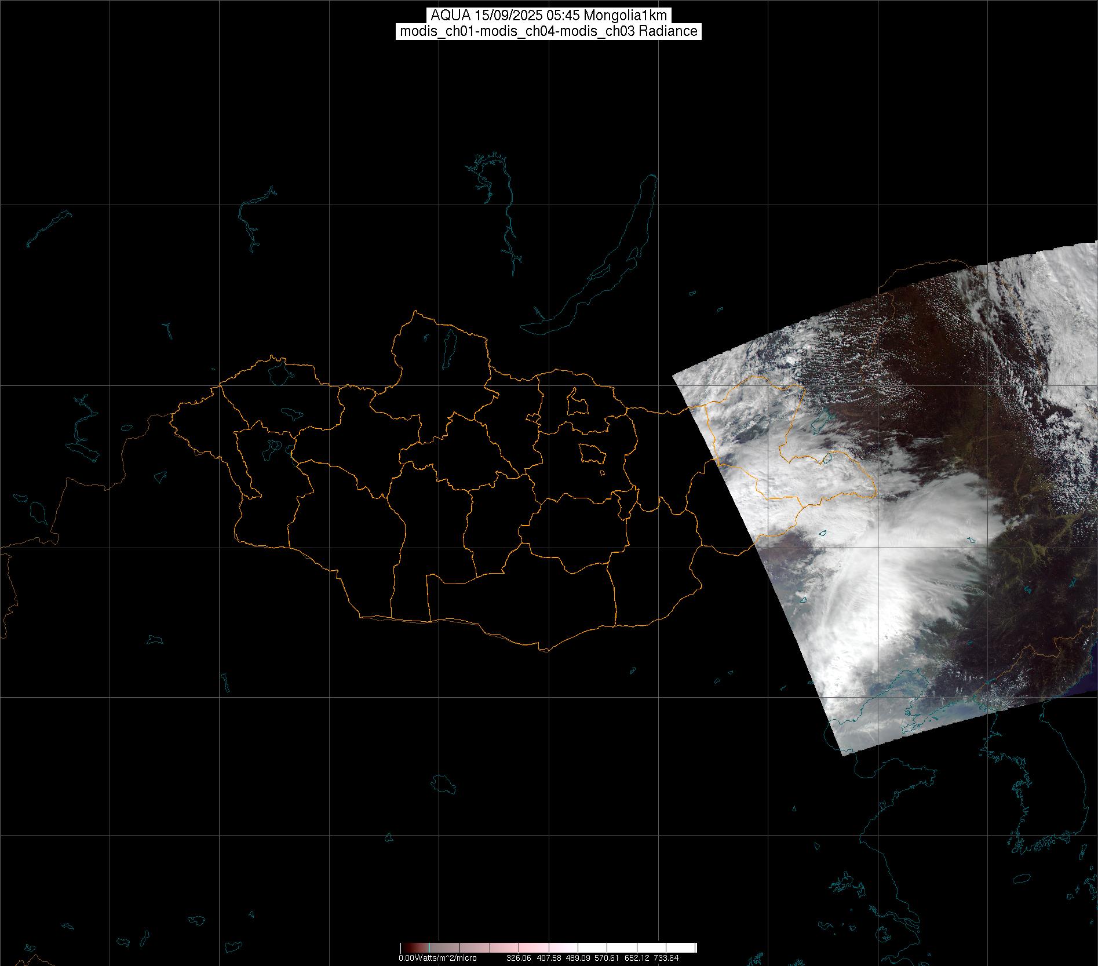Viewport: 1098px width, 966px height.
Task: Click the Lake Khuvsgul outline in northern Mongolia
Action: click(x=448, y=345)
